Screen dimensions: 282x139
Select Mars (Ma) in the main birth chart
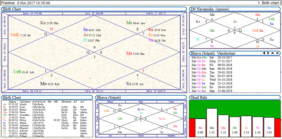pos(129,53)
